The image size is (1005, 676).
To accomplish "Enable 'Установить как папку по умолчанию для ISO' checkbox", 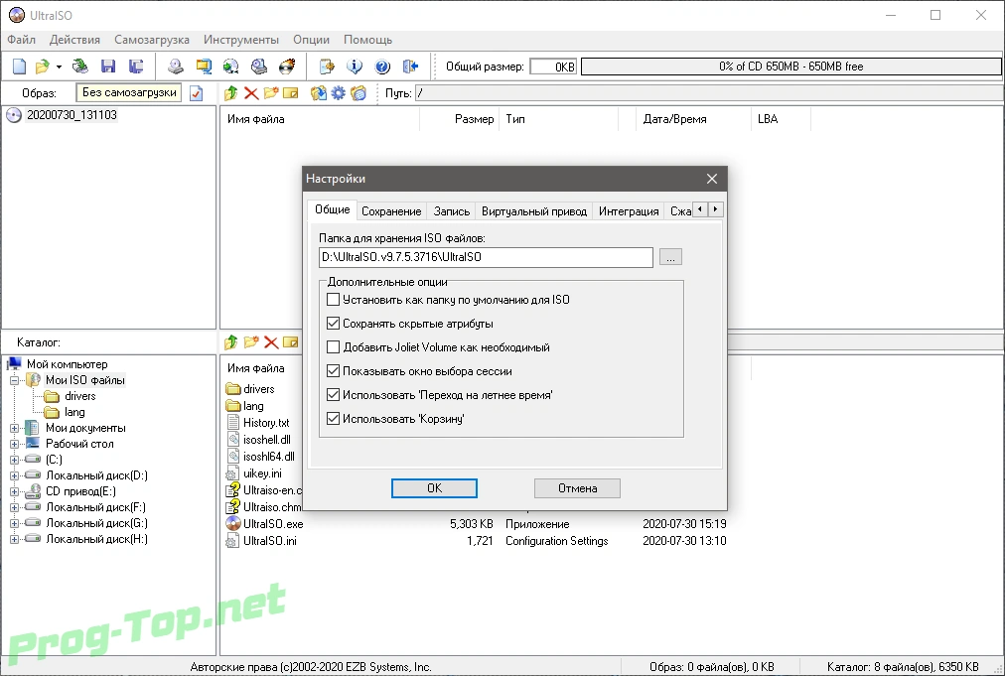I will click(333, 299).
